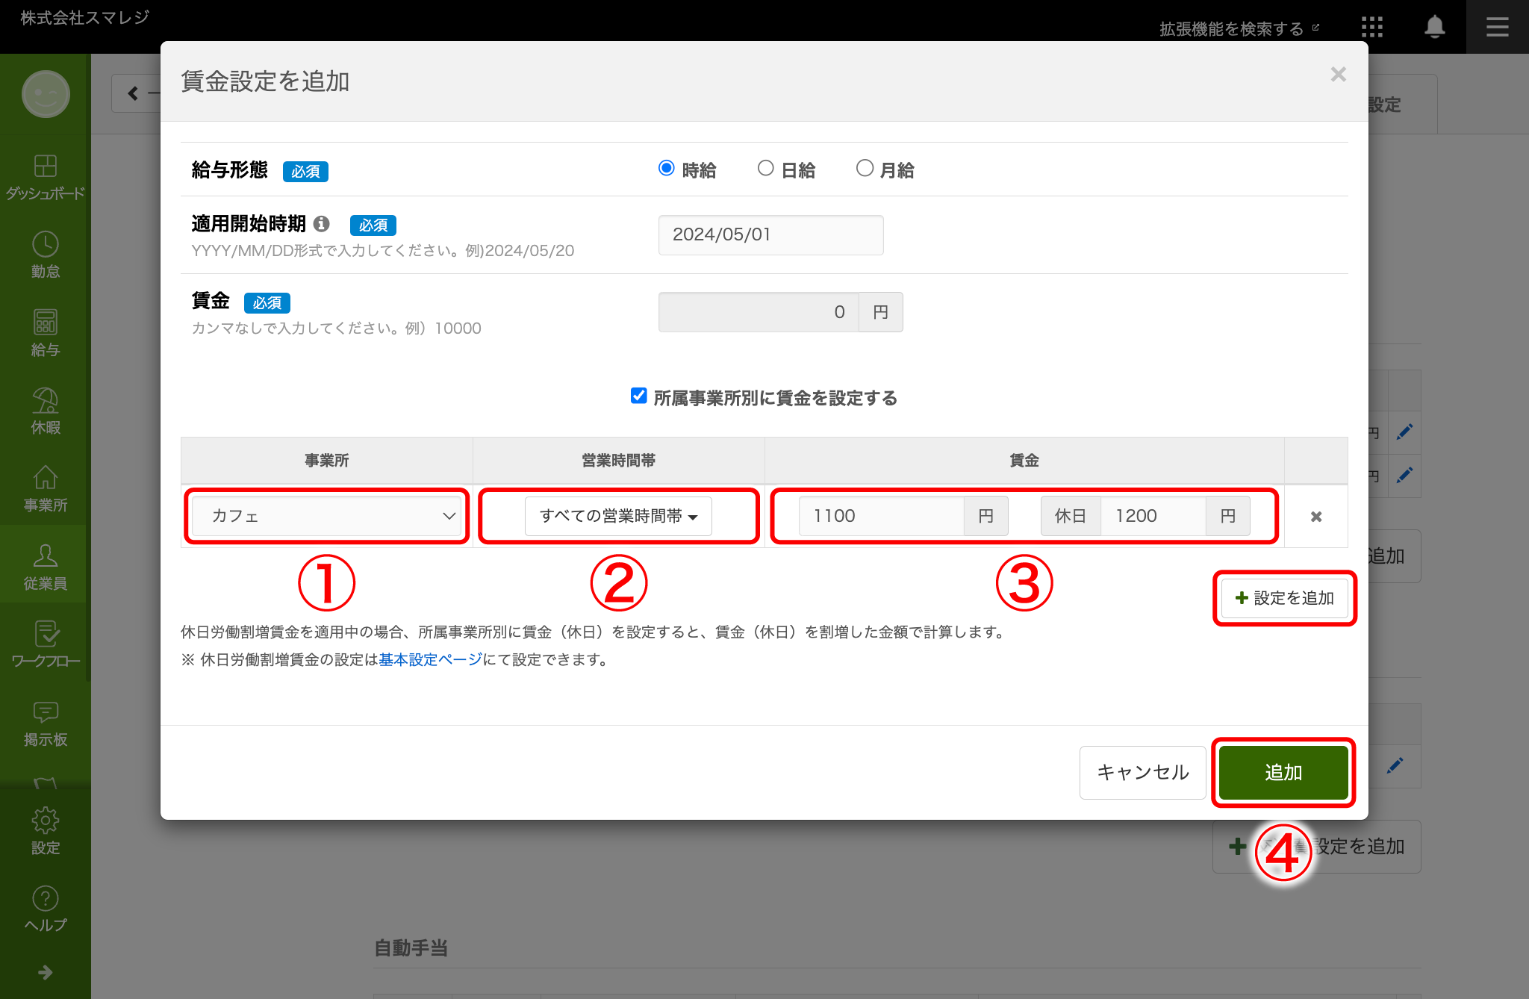Open ヘルプ in the sidebar

[46, 908]
